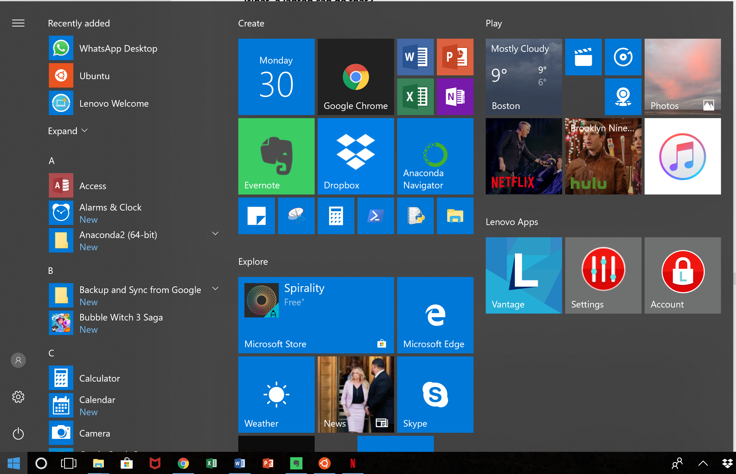This screenshot has width=736, height=474.
Task: Open People icon in system tray
Action: pyautogui.click(x=677, y=463)
